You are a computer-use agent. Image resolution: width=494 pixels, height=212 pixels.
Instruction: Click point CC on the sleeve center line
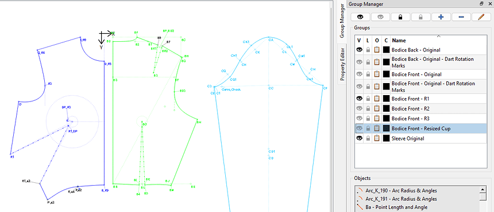click(x=269, y=85)
